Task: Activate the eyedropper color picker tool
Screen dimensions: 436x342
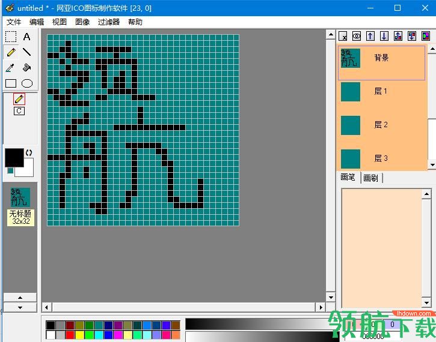Action: point(11,68)
